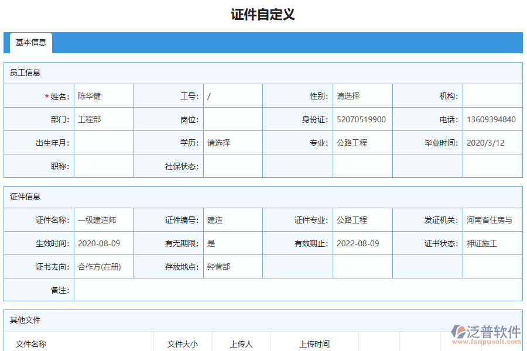Click the 工号 field showing /
This screenshot has height=351, width=527.
pyautogui.click(x=232, y=95)
